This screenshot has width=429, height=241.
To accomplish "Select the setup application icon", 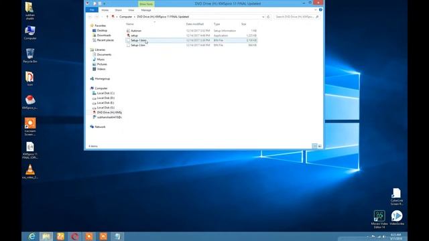I will coord(128,35).
